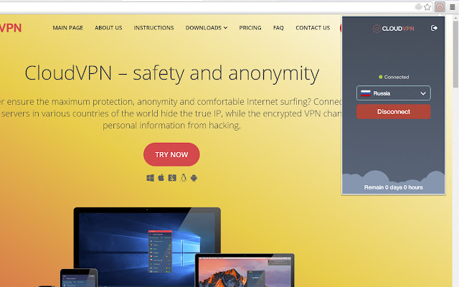This screenshot has width=459, height=287.
Task: Click the Apple platform icon
Action: [161, 177]
